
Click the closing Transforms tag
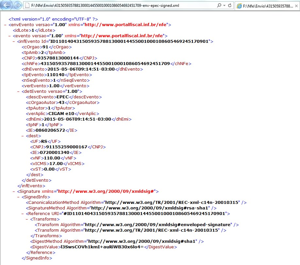(x=46, y=236)
